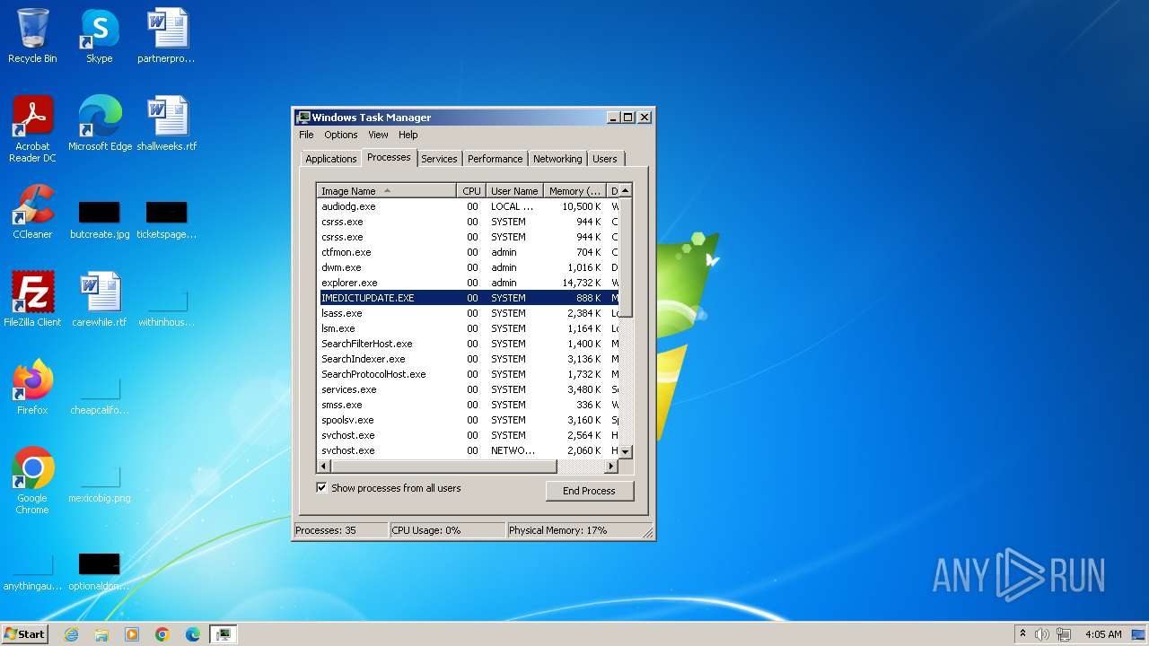Select anythingau file on desktop
Viewport: 1149px width, 646px height.
[32, 571]
